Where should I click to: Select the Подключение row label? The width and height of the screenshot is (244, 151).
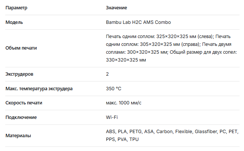click(x=21, y=117)
